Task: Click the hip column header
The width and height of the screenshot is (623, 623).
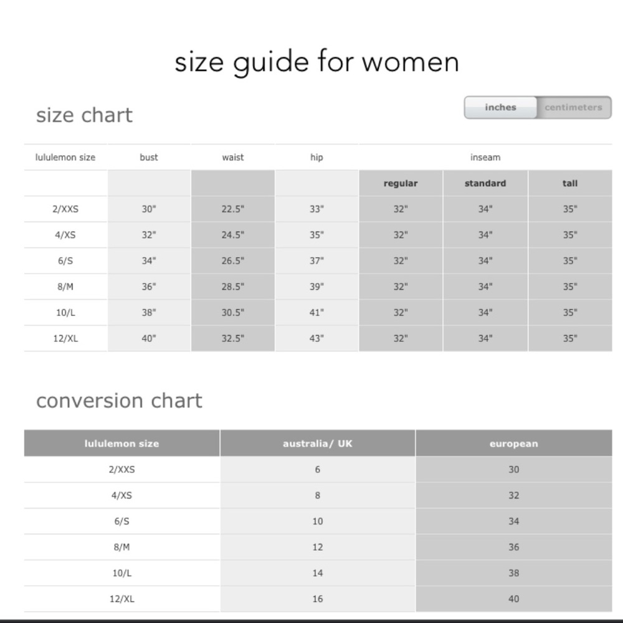Action: coord(316,158)
